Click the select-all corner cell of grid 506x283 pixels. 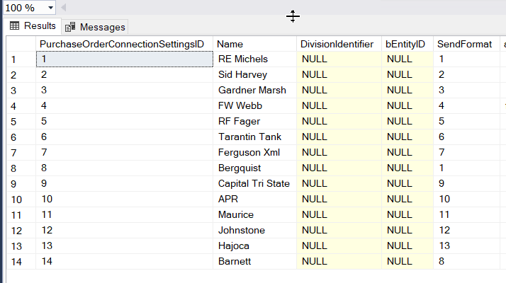point(21,44)
